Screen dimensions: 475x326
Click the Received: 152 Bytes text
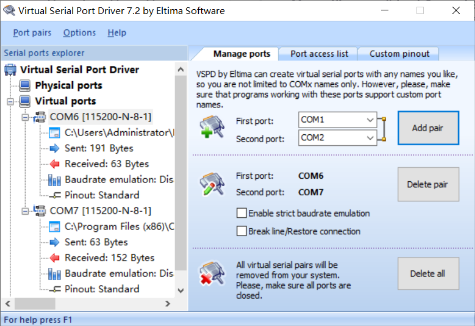pos(110,258)
